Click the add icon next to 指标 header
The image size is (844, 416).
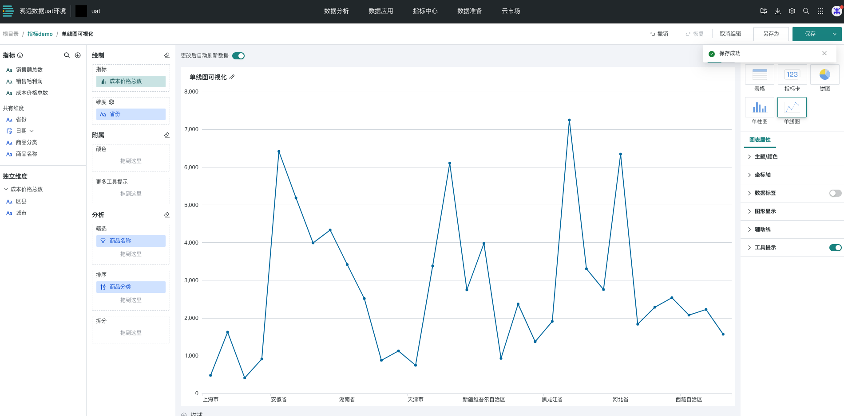[x=78, y=55]
